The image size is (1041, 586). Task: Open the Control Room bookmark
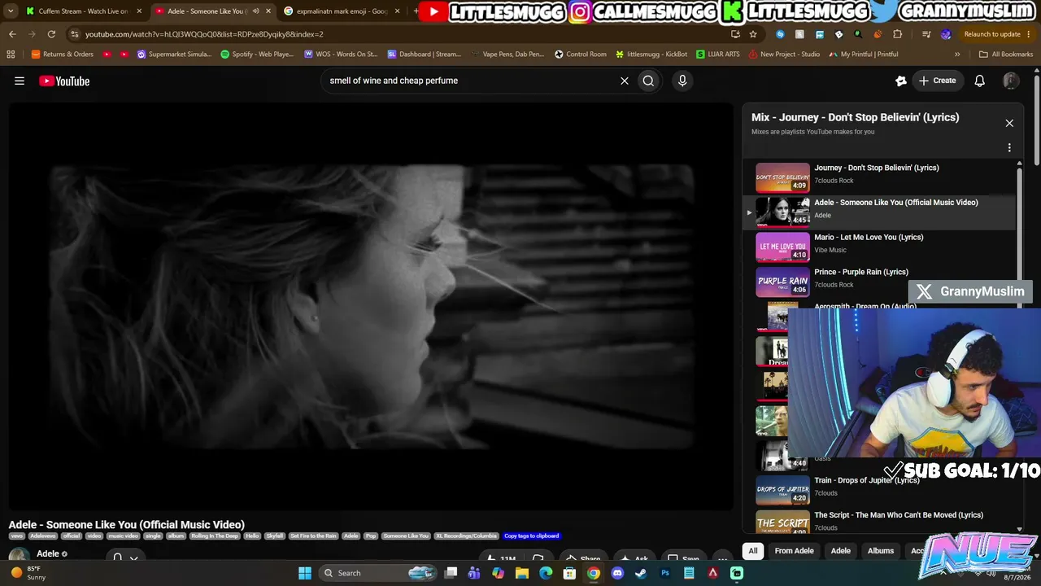pos(581,54)
